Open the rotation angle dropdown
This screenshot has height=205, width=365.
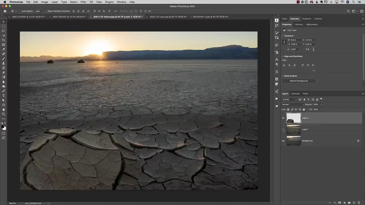point(300,49)
